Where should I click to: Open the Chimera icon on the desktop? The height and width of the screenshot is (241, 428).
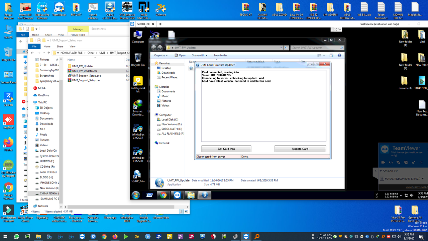click(x=161, y=10)
